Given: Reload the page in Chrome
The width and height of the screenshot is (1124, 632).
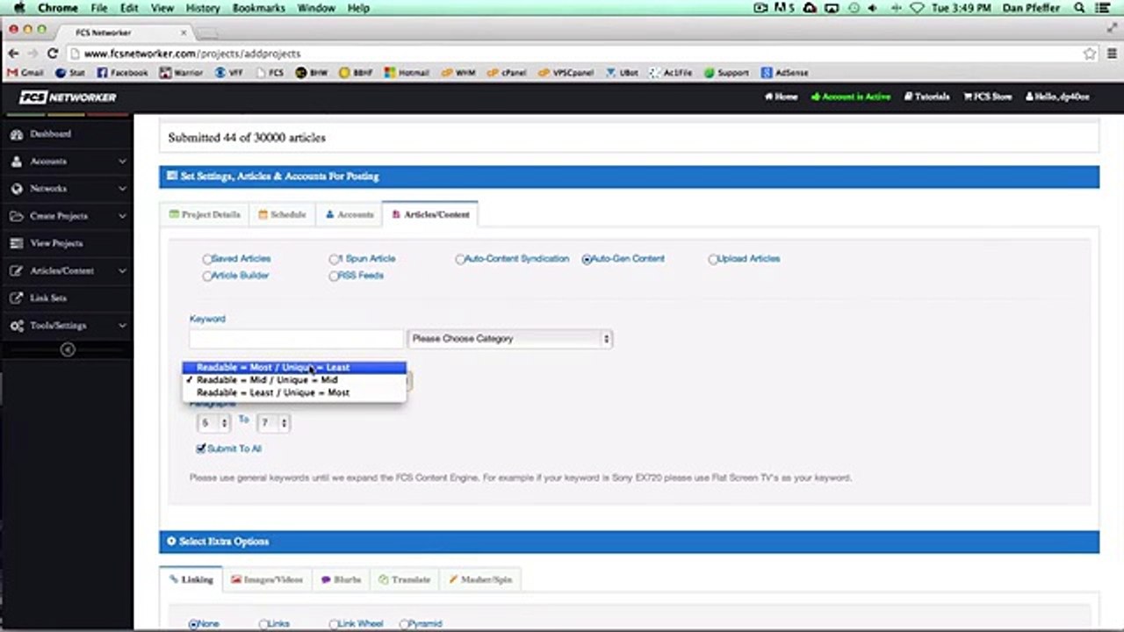Looking at the screenshot, I should click(x=53, y=54).
